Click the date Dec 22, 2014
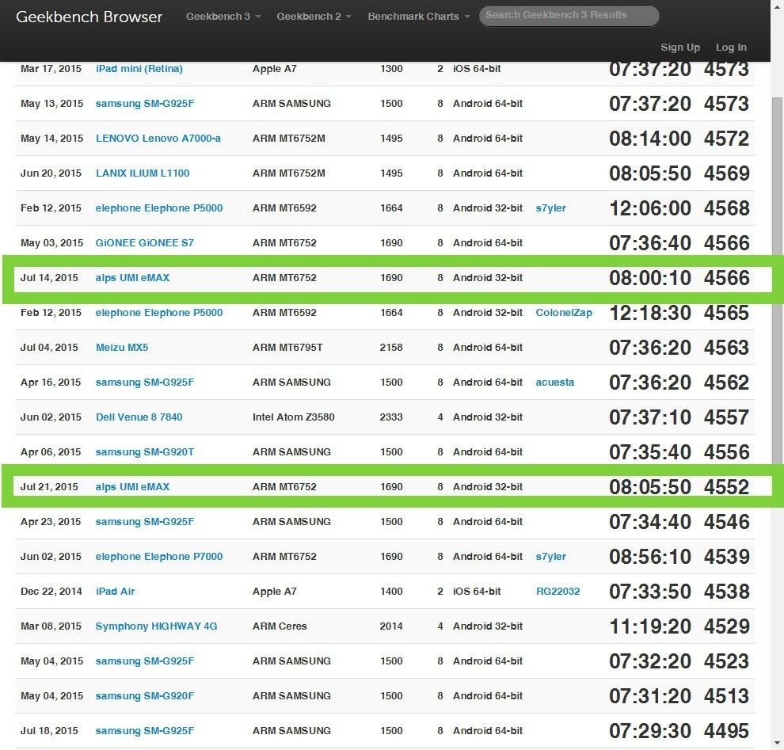This screenshot has width=784, height=750. [x=51, y=591]
